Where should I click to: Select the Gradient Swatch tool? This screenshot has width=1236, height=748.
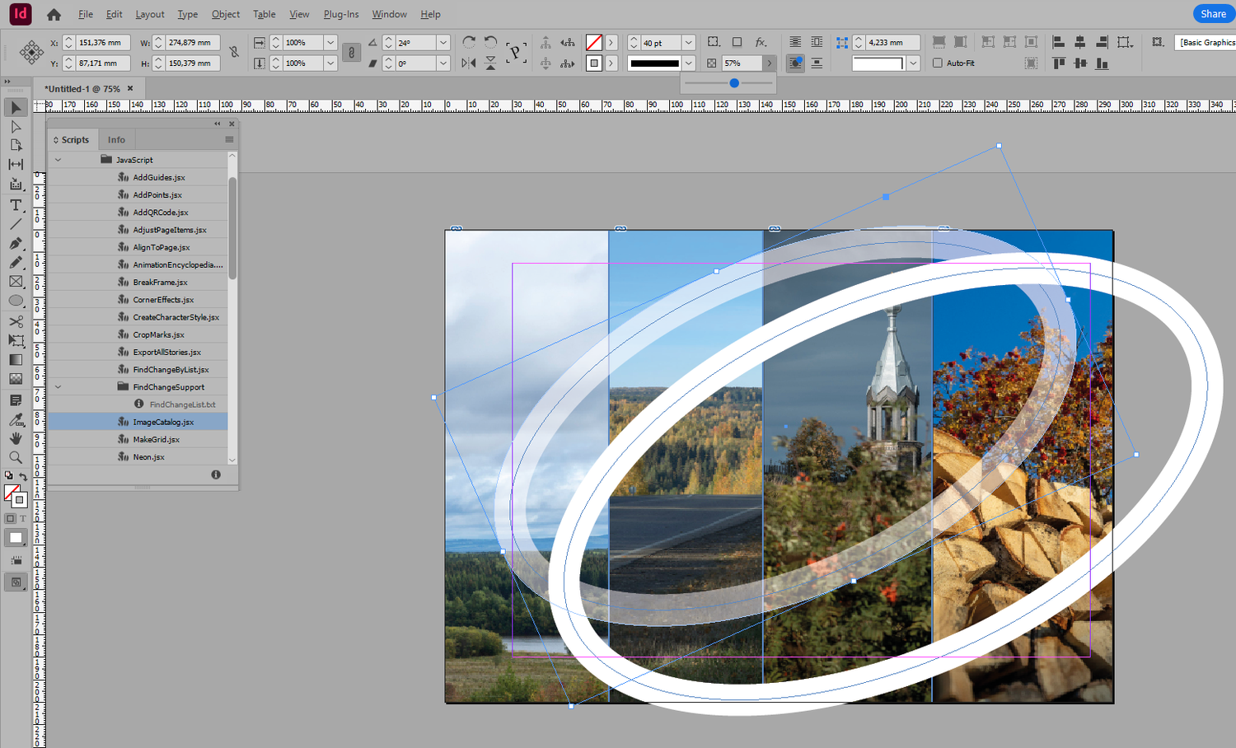tap(16, 360)
